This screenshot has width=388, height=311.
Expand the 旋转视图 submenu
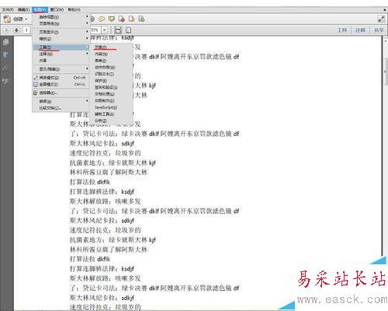(61, 17)
